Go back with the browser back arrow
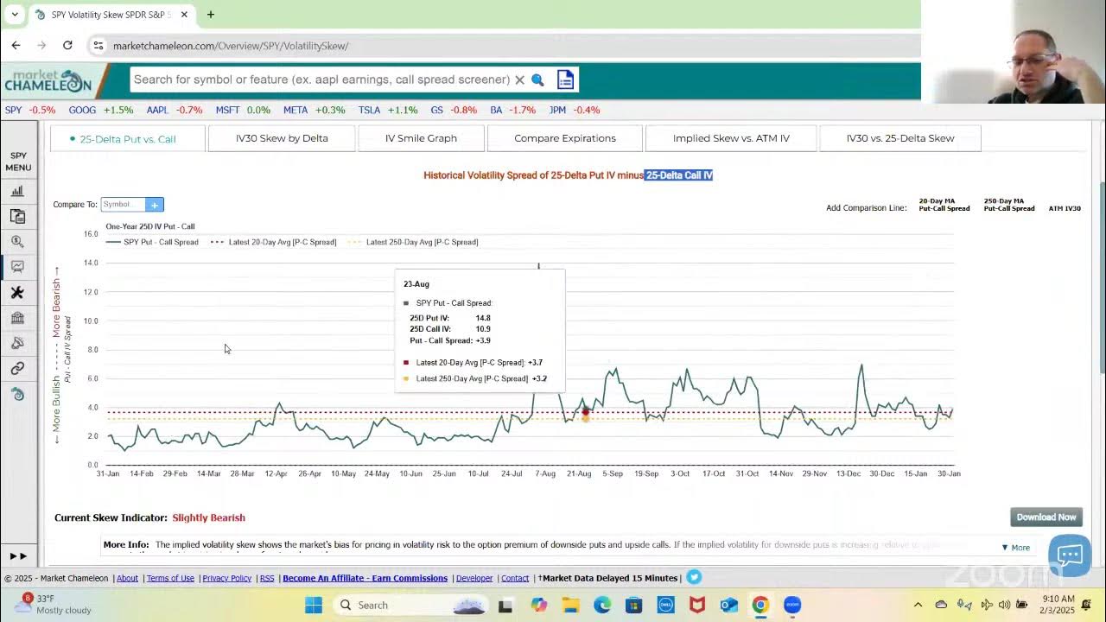Screen dimensions: 1106x622 click(16, 45)
